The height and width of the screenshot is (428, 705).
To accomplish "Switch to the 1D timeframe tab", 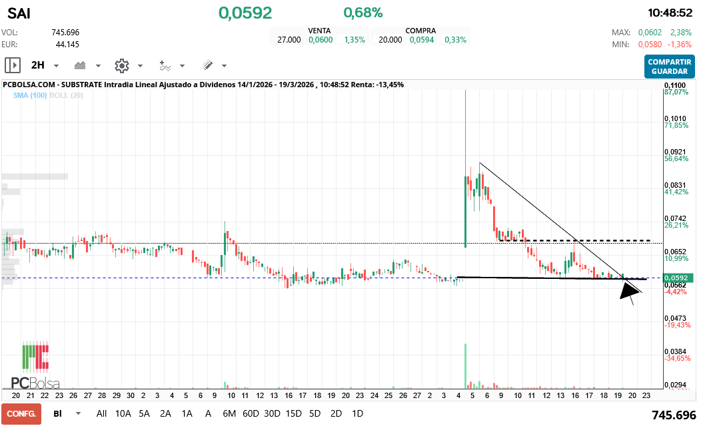I will point(357,413).
